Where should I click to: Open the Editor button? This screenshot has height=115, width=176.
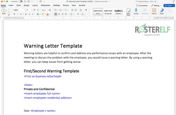pyautogui.click(x=162, y=11)
